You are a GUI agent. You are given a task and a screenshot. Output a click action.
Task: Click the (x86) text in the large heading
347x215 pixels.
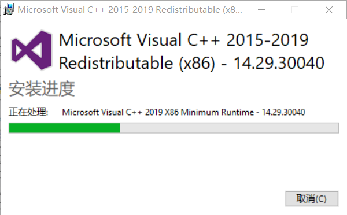197,64
